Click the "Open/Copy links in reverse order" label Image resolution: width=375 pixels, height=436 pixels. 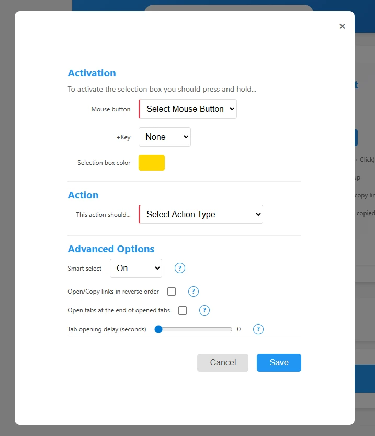click(113, 292)
